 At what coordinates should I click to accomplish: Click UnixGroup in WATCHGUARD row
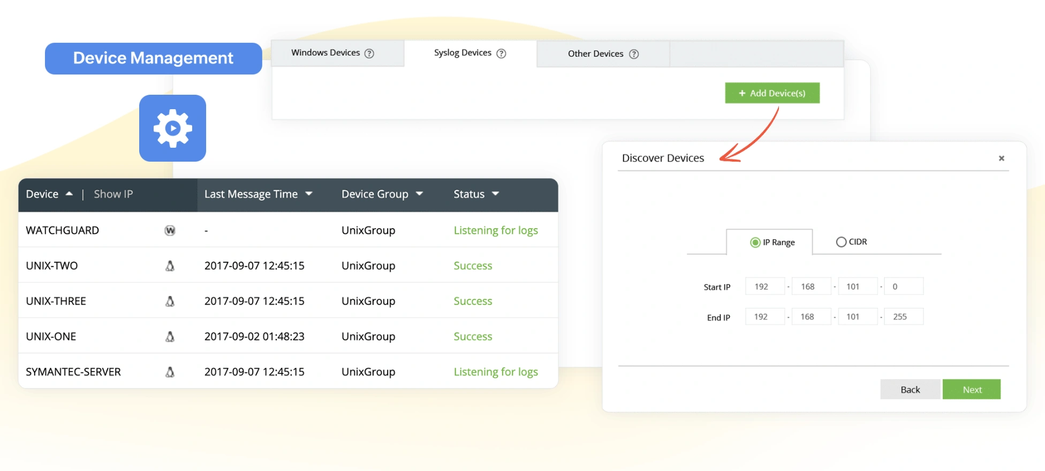(x=368, y=231)
